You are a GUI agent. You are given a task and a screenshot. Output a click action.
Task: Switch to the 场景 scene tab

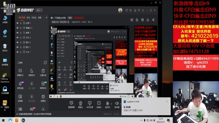coord(40,17)
